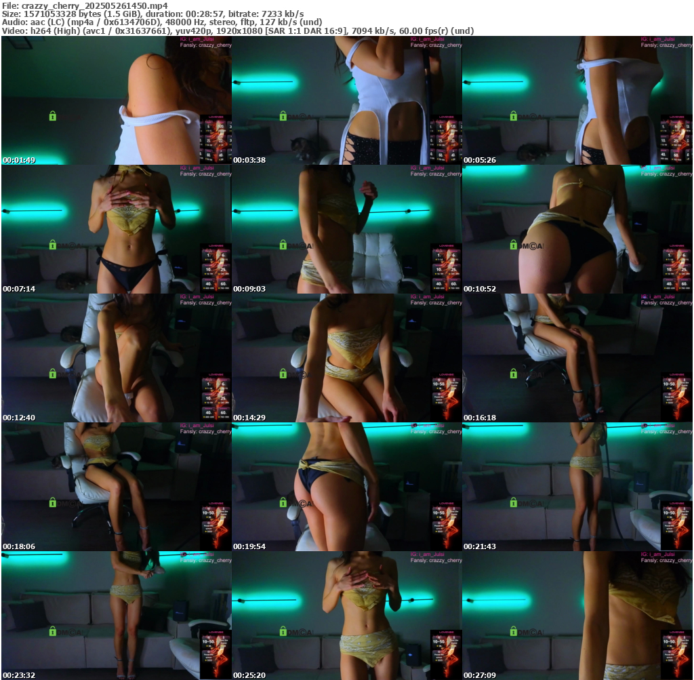Image resolution: width=694 pixels, height=680 pixels.
Task: Open the thumbnail timestamped 00:05:26
Action: pyautogui.click(x=577, y=100)
